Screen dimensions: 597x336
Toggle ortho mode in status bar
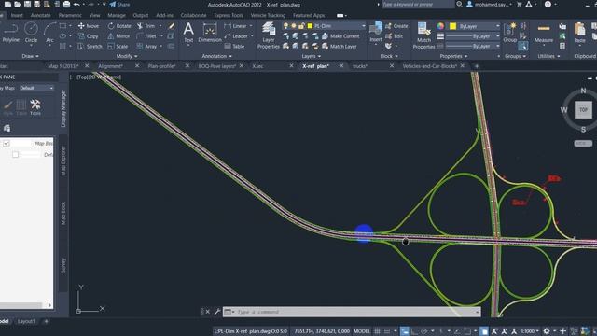pos(414,331)
